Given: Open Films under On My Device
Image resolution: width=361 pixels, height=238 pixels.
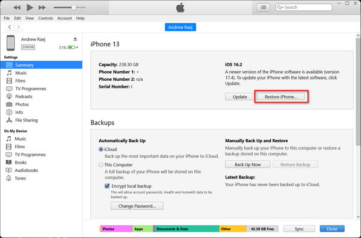Looking at the screenshot, I should tap(41, 146).
